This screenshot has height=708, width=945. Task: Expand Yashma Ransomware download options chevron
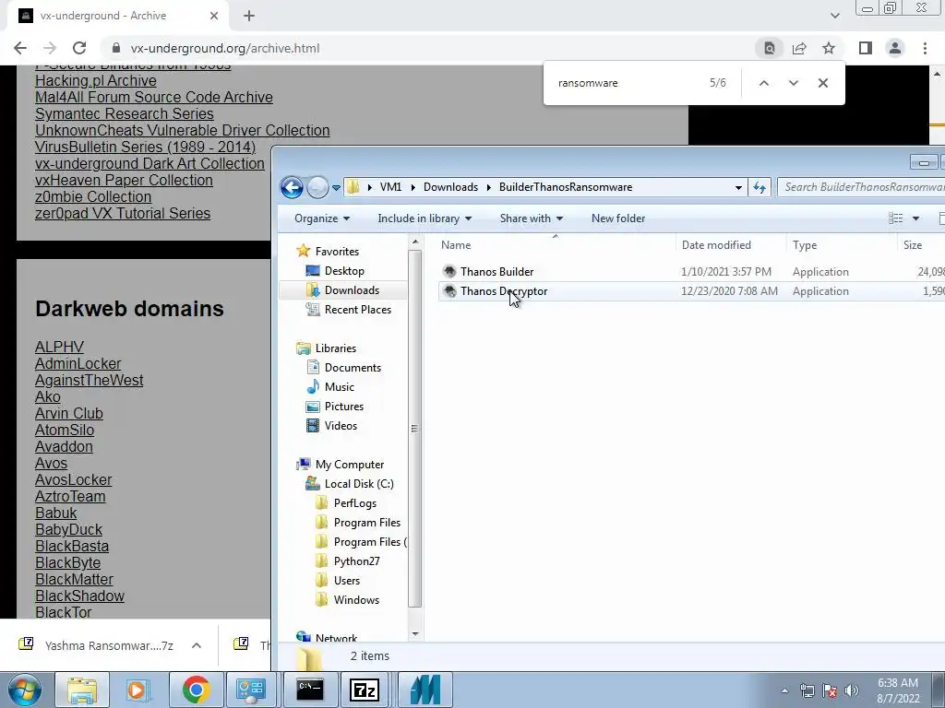pyautogui.click(x=196, y=645)
